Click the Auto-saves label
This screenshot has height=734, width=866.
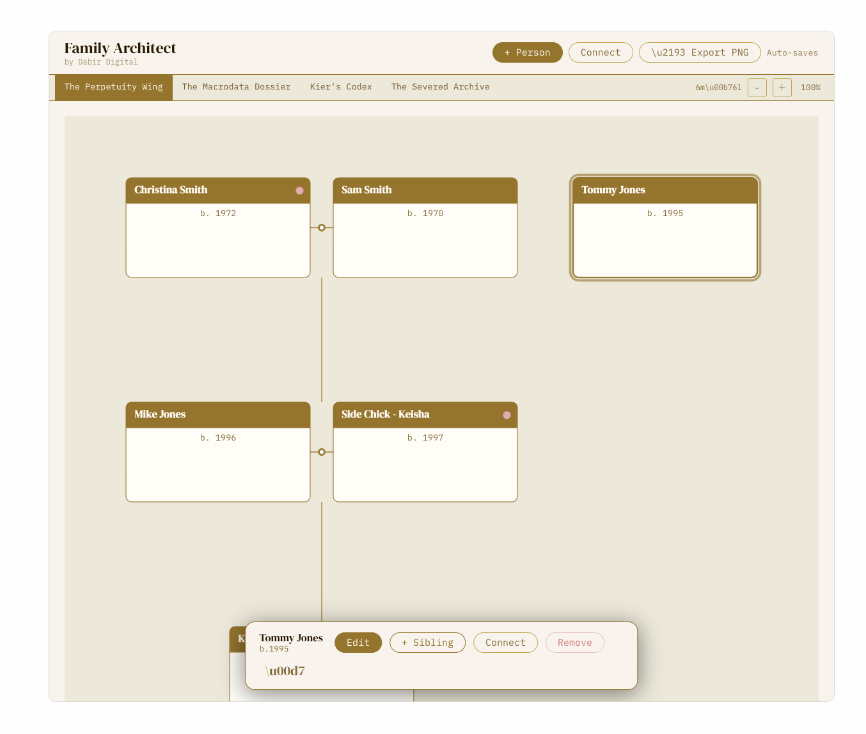tap(792, 53)
